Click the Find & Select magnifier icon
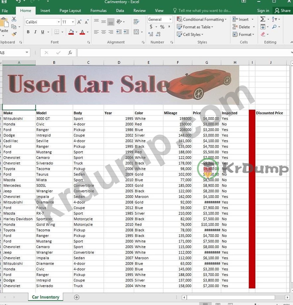Viewport: 293px width, 305px height. (x=274, y=27)
